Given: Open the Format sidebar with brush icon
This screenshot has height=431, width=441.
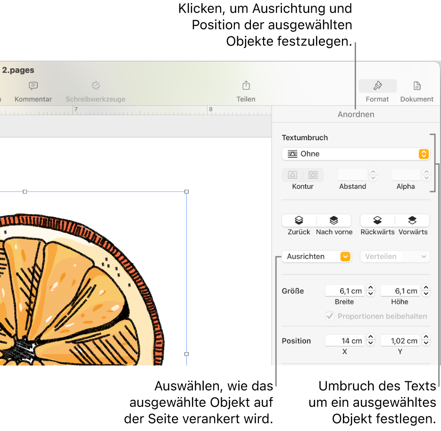Looking at the screenshot, I should coord(377,85).
